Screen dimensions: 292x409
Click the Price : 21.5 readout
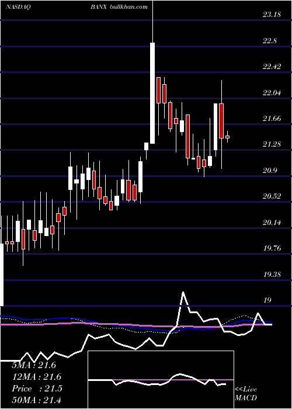[37, 389]
